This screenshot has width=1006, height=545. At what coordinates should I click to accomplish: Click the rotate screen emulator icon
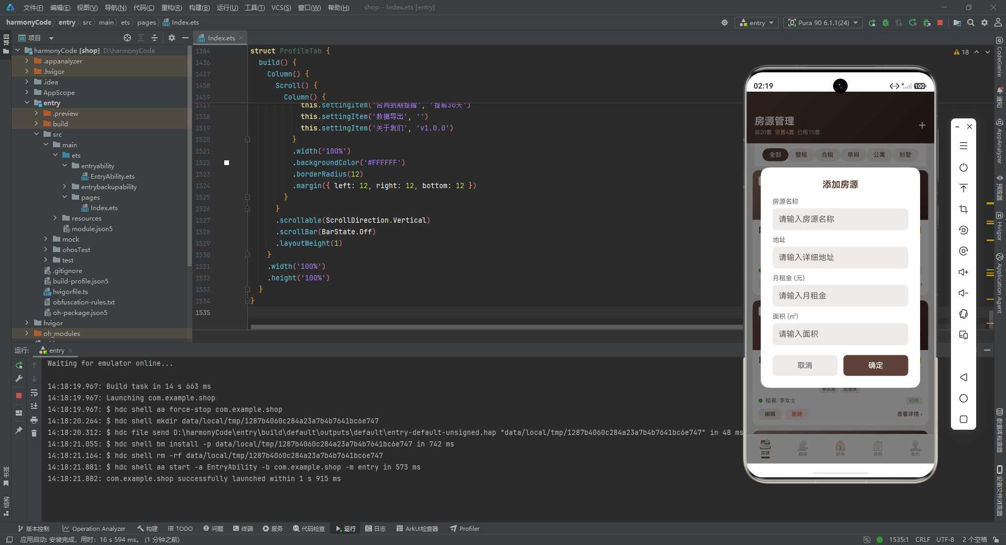point(964,314)
